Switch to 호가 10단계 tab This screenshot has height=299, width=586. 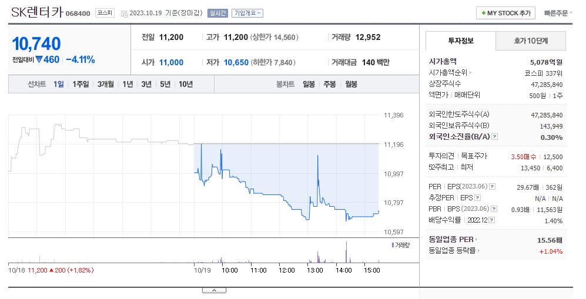tap(531, 41)
